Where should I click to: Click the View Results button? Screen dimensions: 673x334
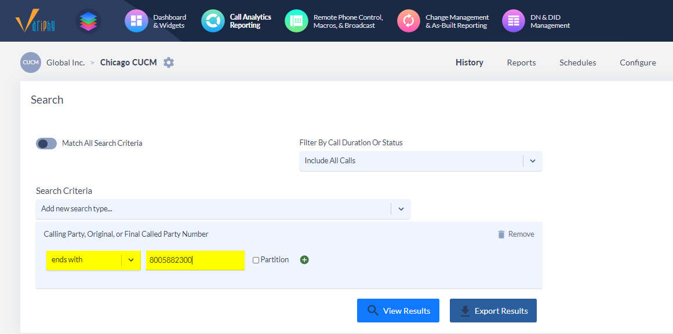pyautogui.click(x=398, y=310)
